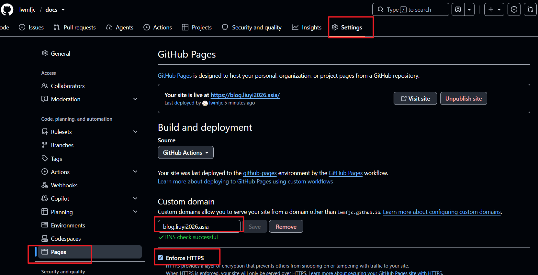This screenshot has width=538, height=275.
Task: Click the 'DNS check successful' status text
Action: 191,237
